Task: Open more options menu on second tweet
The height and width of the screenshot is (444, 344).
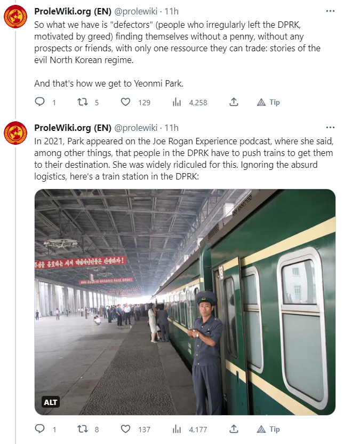Action: 330,128
